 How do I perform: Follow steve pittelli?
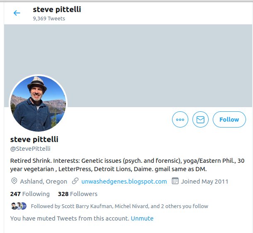(229, 120)
